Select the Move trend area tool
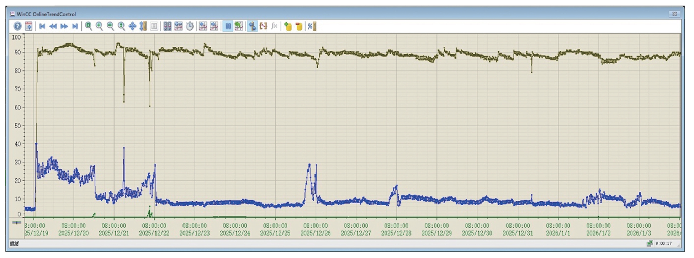Screen dimensions: 694x258 (132, 26)
